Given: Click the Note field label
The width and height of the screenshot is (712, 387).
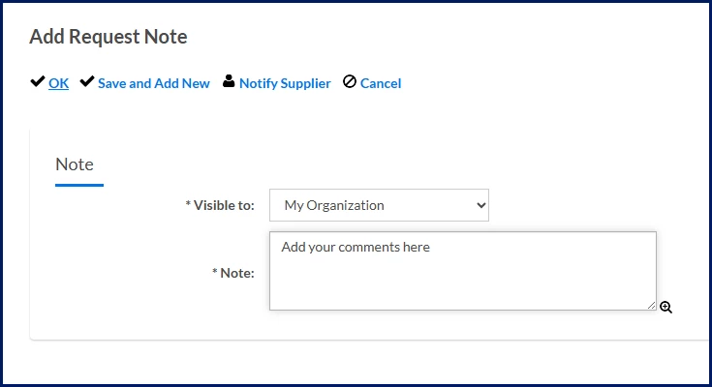Looking at the screenshot, I should click(233, 273).
